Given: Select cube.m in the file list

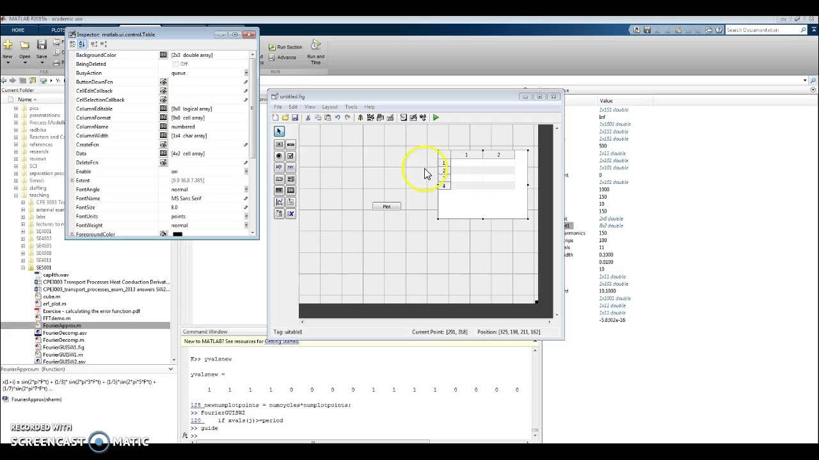Looking at the screenshot, I should coord(52,296).
